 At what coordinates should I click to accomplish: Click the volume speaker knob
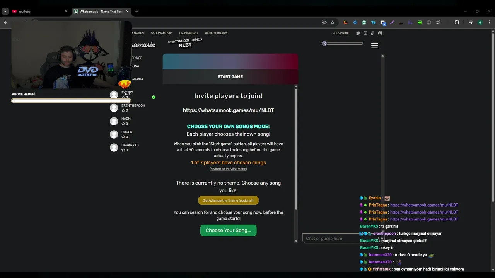pyautogui.click(x=324, y=44)
